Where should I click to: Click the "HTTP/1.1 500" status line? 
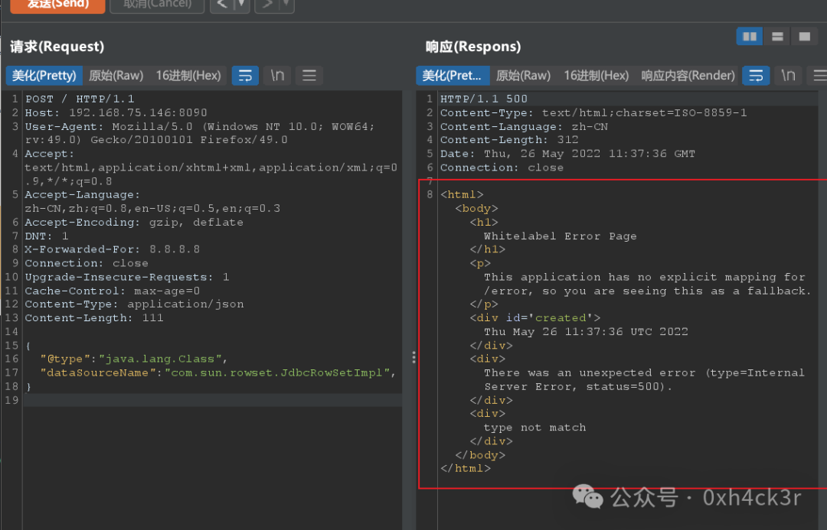484,99
